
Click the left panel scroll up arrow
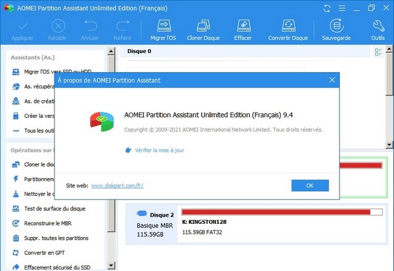(x=111, y=51)
